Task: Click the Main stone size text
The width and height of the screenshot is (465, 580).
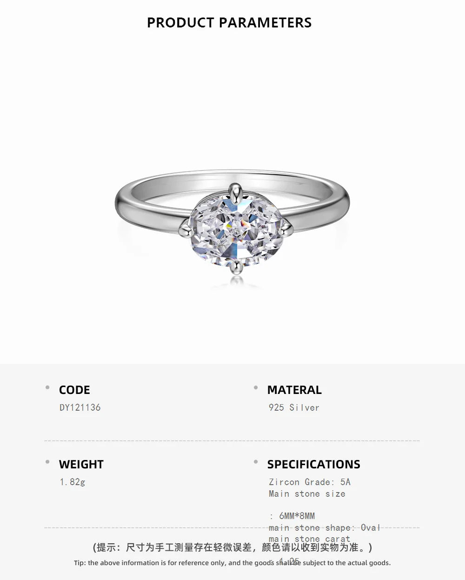Action: click(307, 493)
